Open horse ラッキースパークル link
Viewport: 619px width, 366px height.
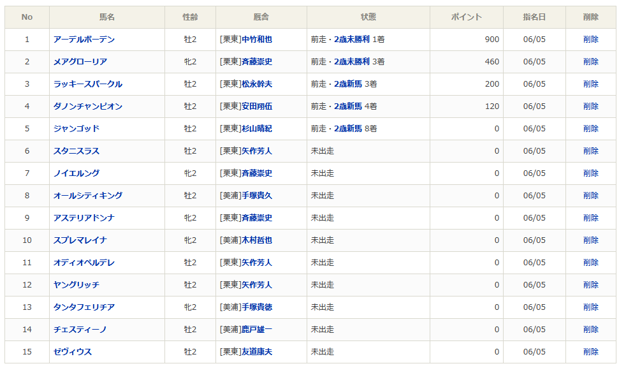pyautogui.click(x=87, y=84)
